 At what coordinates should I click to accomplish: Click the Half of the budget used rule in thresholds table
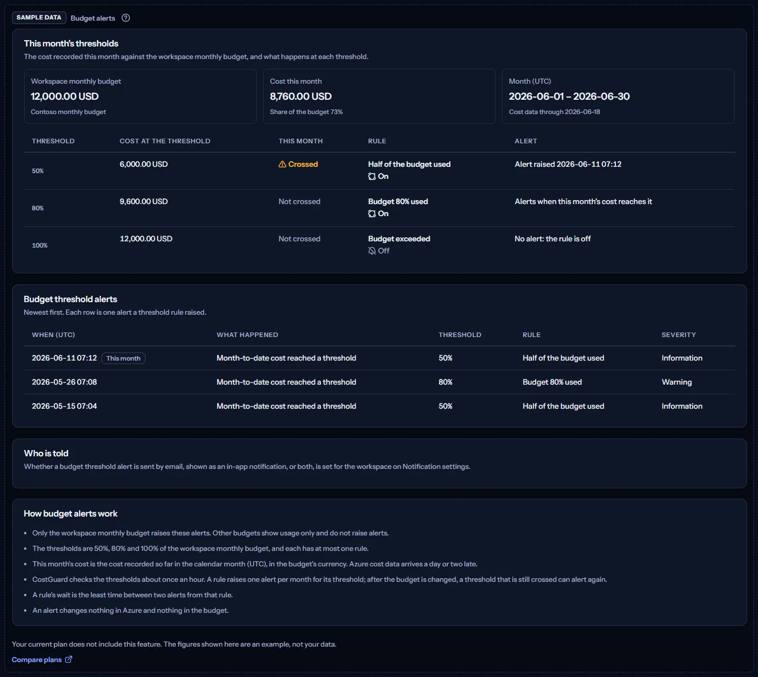click(409, 165)
